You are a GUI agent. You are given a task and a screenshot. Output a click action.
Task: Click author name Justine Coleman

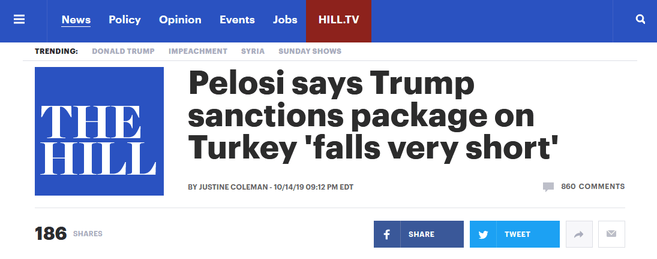(233, 187)
